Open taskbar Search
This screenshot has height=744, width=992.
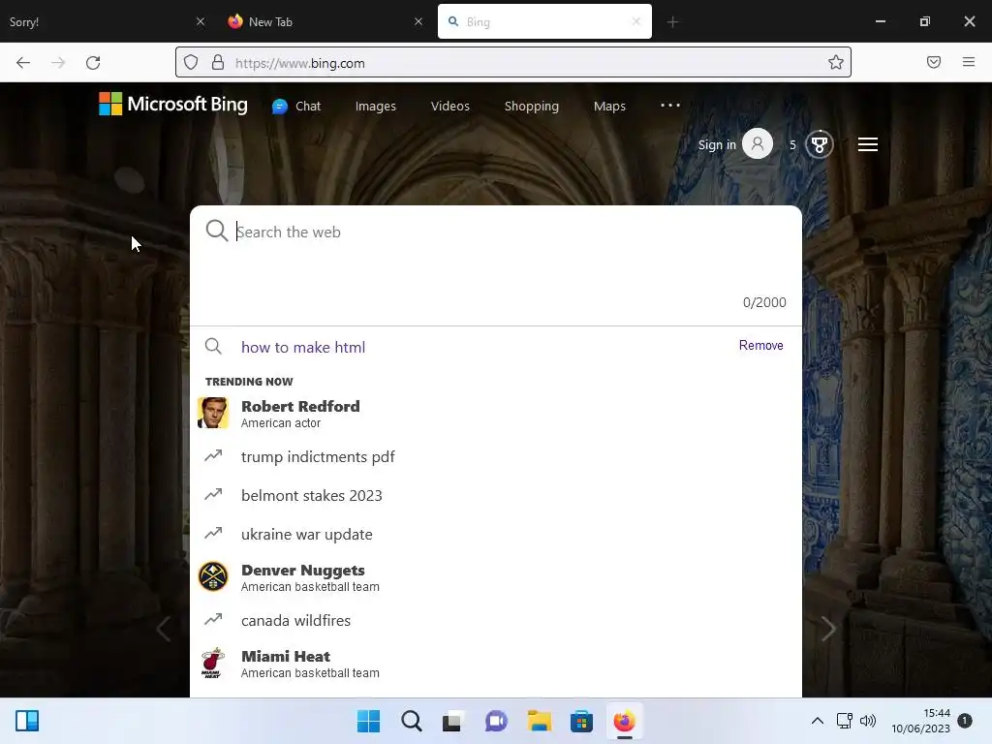click(411, 721)
